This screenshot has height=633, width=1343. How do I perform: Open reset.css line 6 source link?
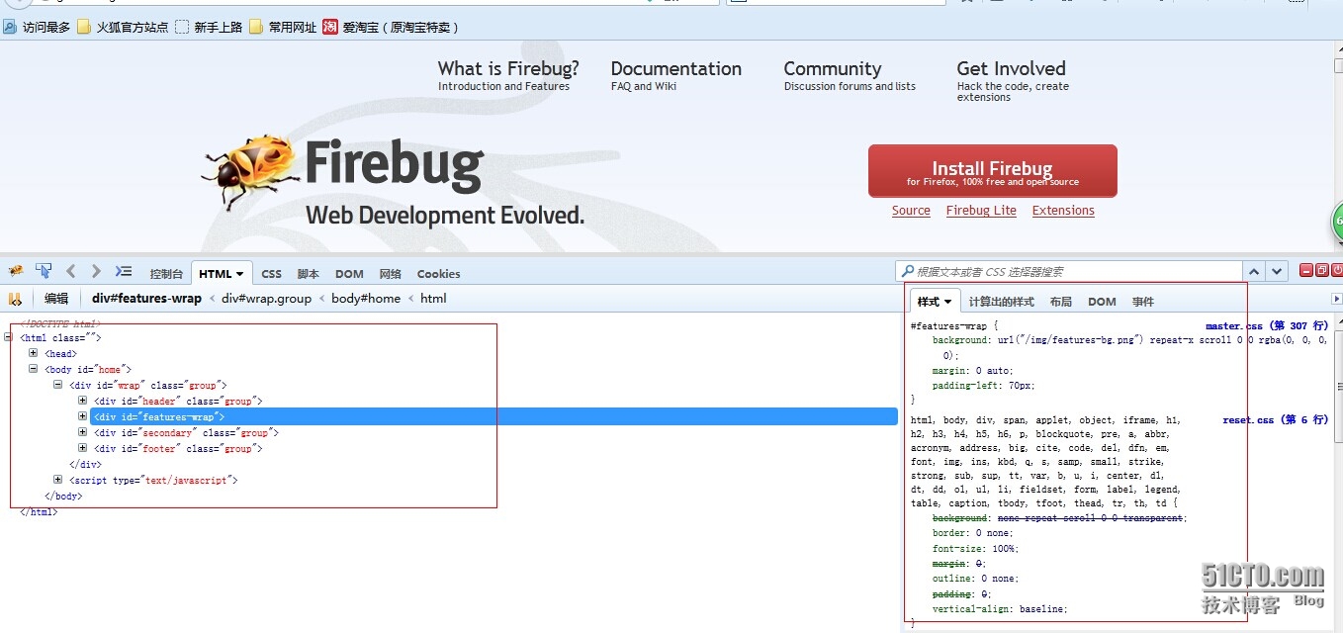[1276, 419]
